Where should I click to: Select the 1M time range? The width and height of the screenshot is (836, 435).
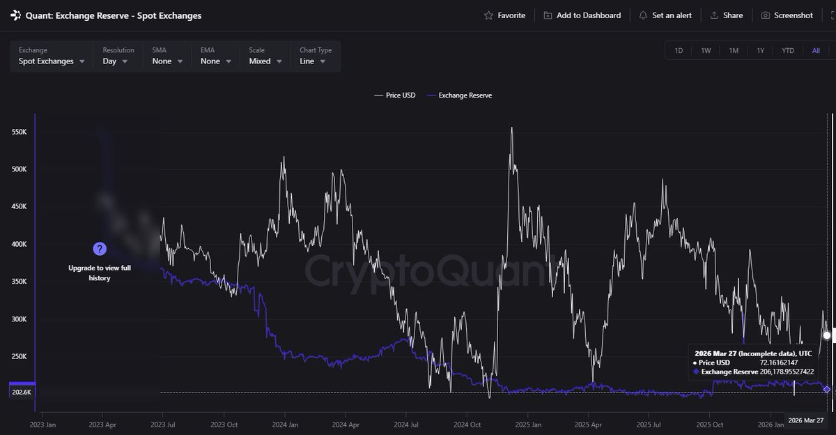point(734,50)
